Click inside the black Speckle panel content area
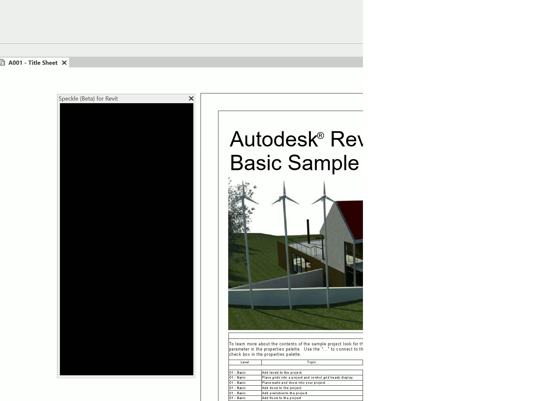The height and width of the screenshot is (401, 541). pos(127,239)
